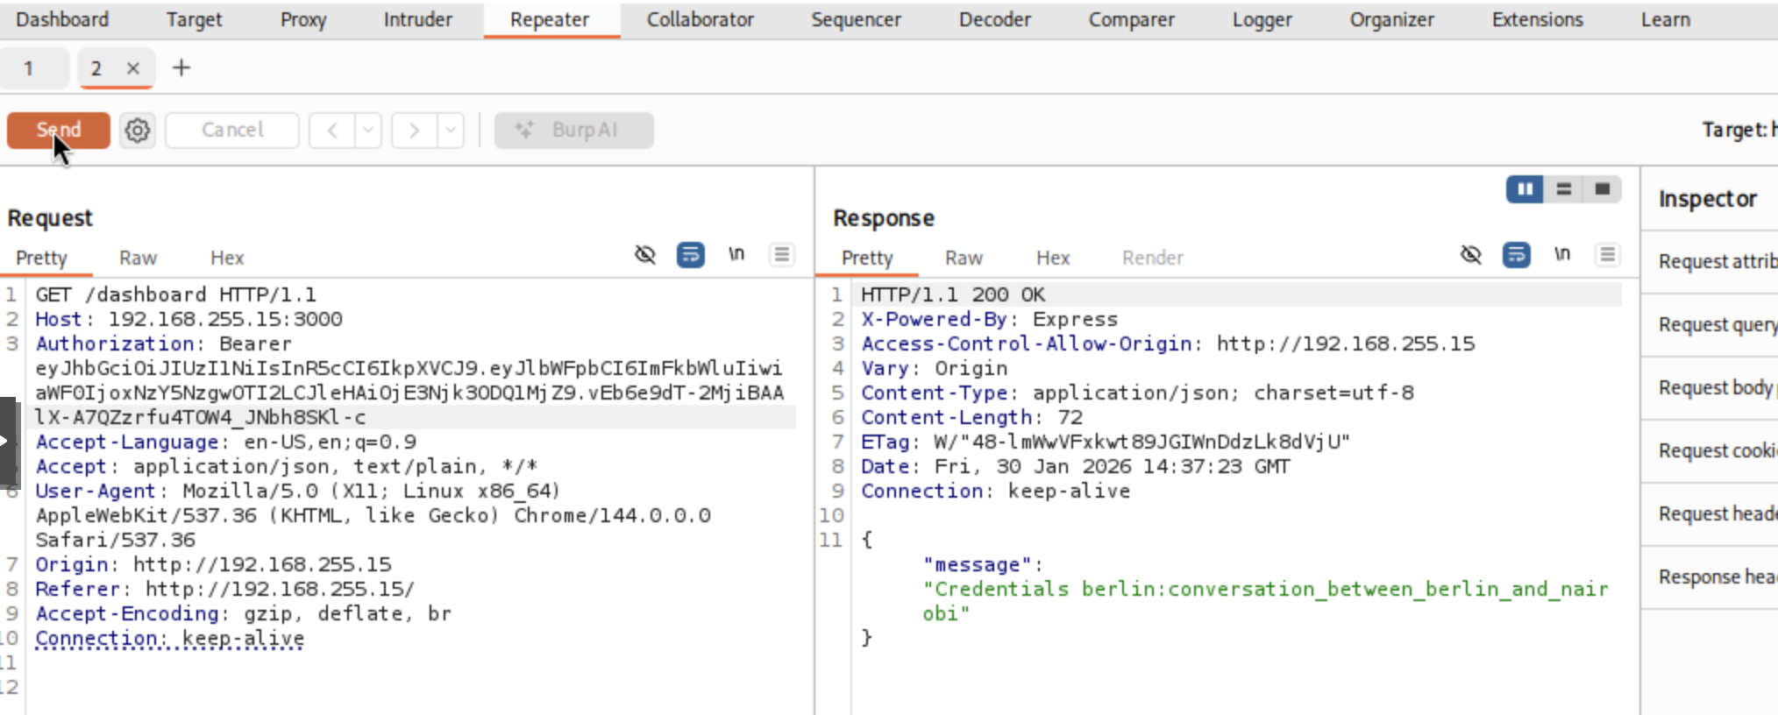
Task: Expand the back history dropdown arrow
Action: point(368,131)
